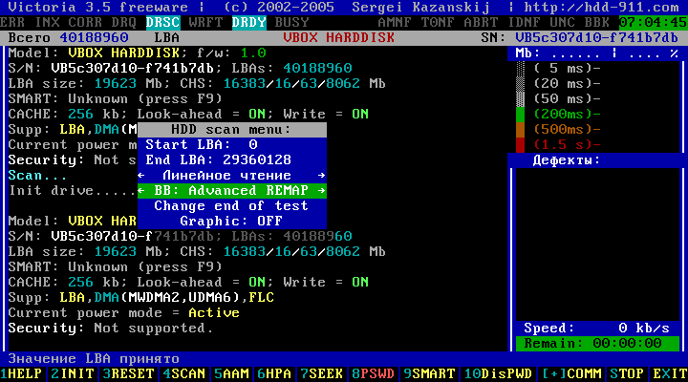Click the DRSC status indicator

point(163,22)
